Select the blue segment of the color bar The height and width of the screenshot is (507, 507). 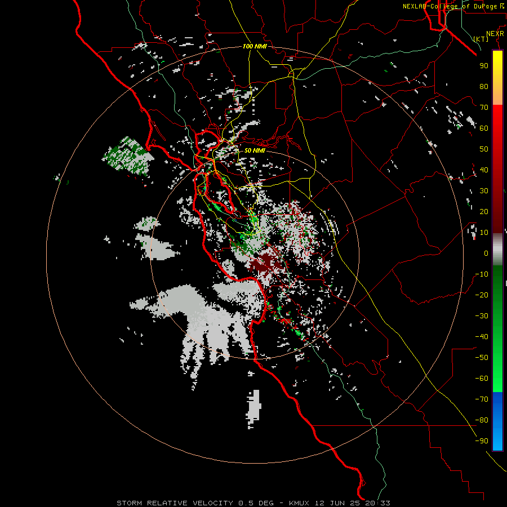tap(497, 421)
